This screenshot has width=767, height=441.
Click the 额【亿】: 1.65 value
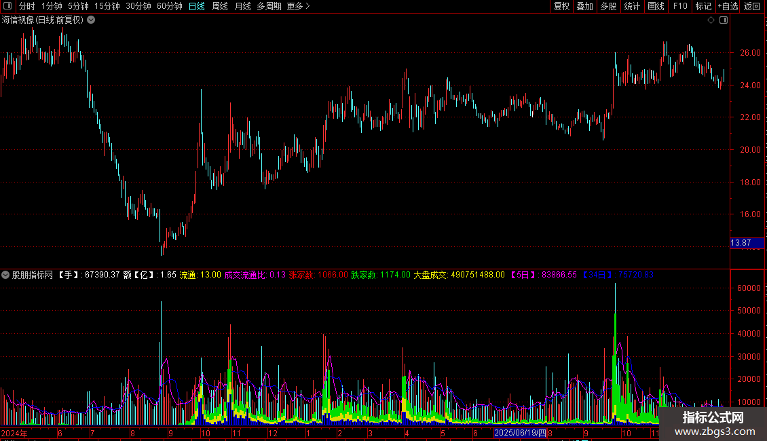(149, 275)
